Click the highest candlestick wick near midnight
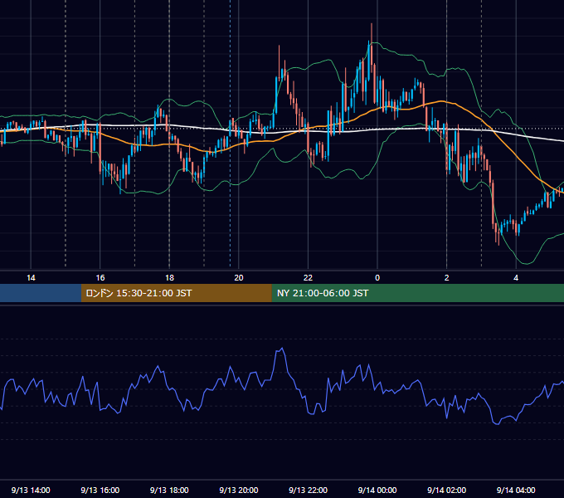The width and height of the screenshot is (564, 498). pos(372,32)
